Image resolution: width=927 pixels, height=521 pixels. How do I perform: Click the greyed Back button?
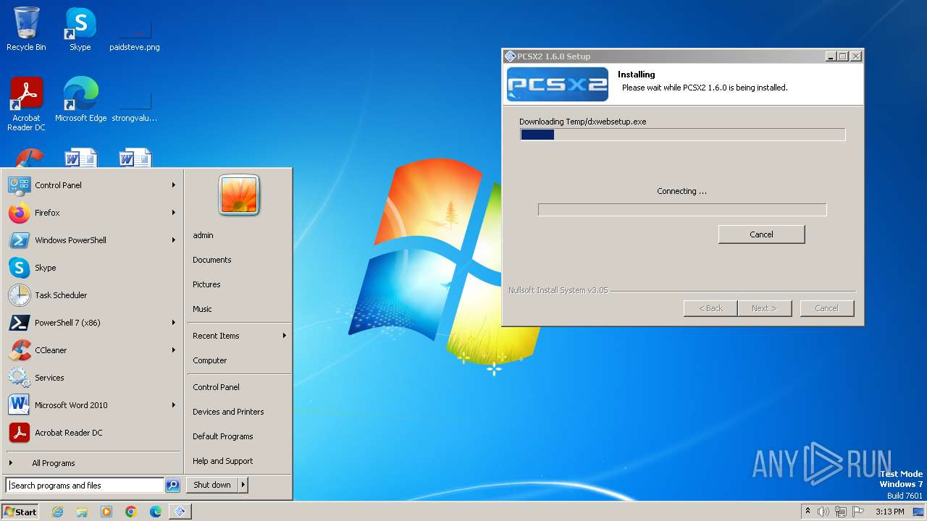pyautogui.click(x=710, y=308)
